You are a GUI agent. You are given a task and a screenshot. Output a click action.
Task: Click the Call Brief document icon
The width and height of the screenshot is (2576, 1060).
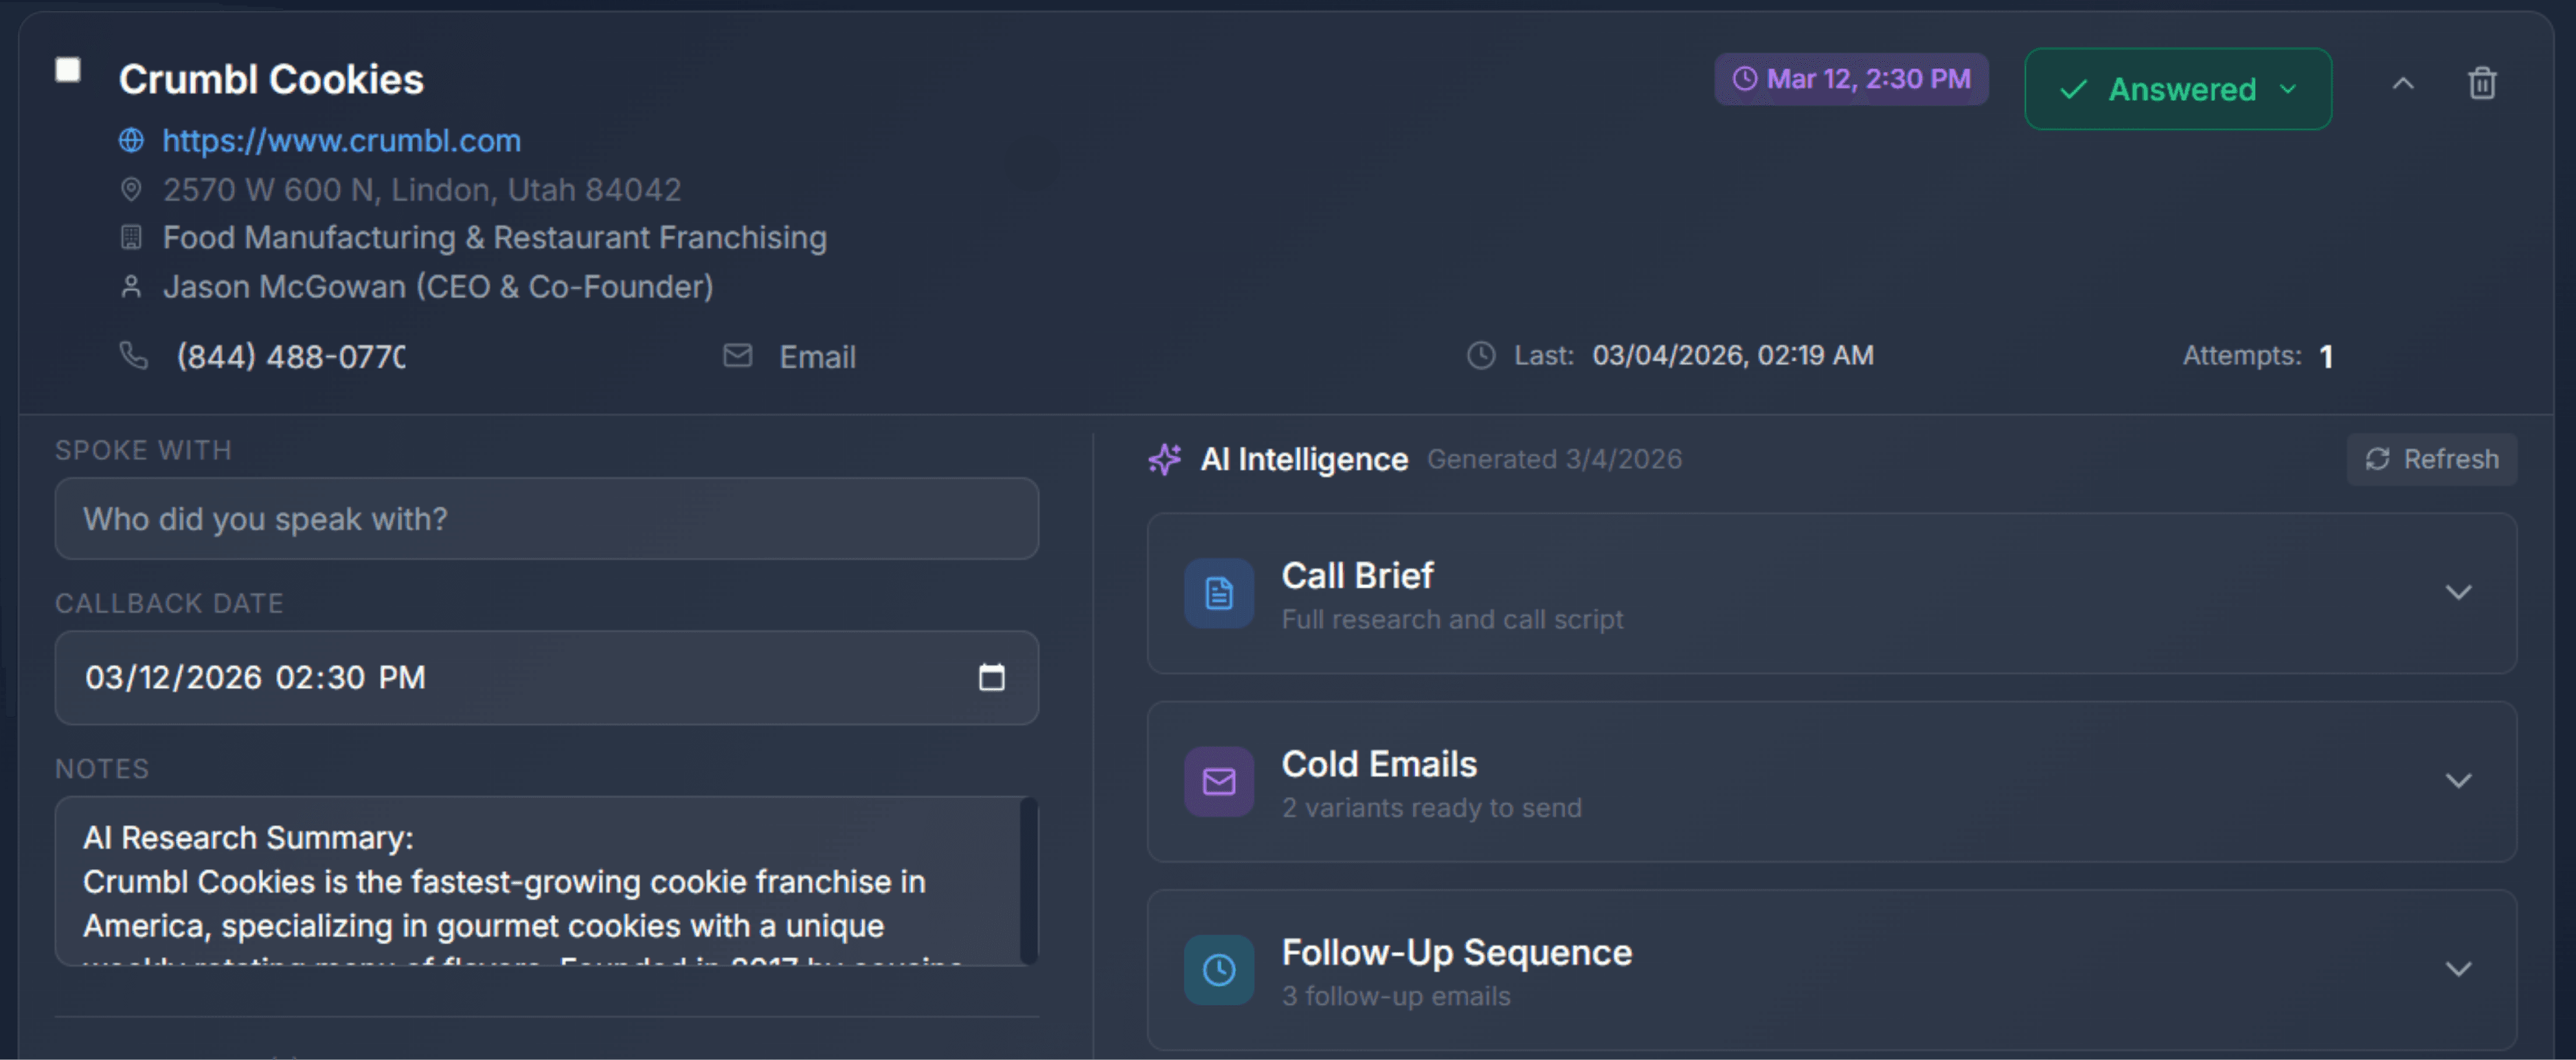click(x=1218, y=592)
